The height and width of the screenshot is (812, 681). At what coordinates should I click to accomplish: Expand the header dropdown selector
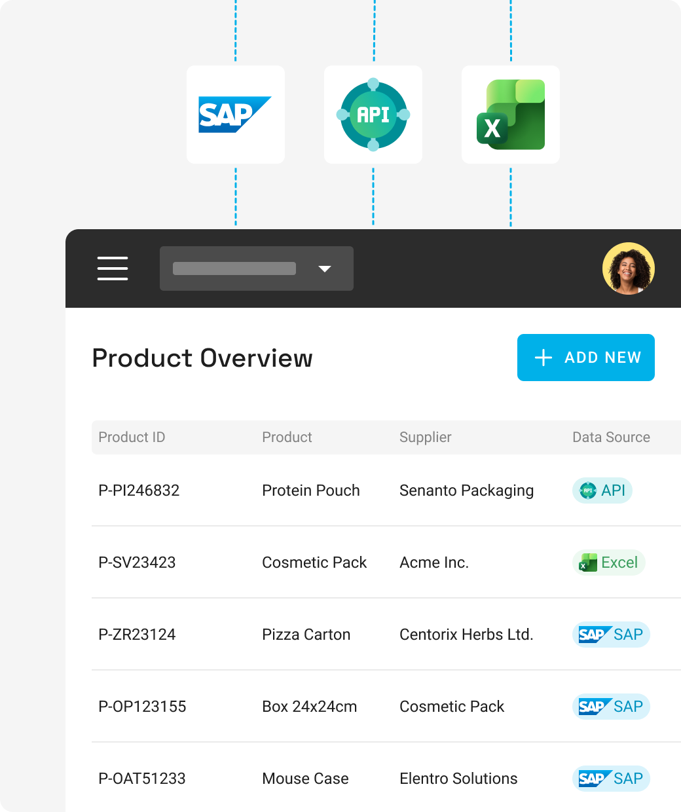click(257, 268)
